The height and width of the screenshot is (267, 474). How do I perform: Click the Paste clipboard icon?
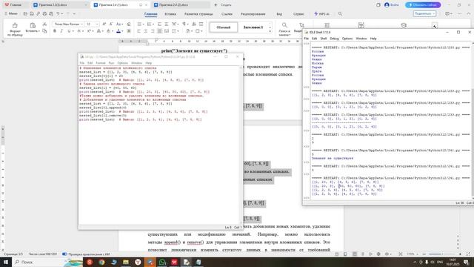[x=33, y=25]
